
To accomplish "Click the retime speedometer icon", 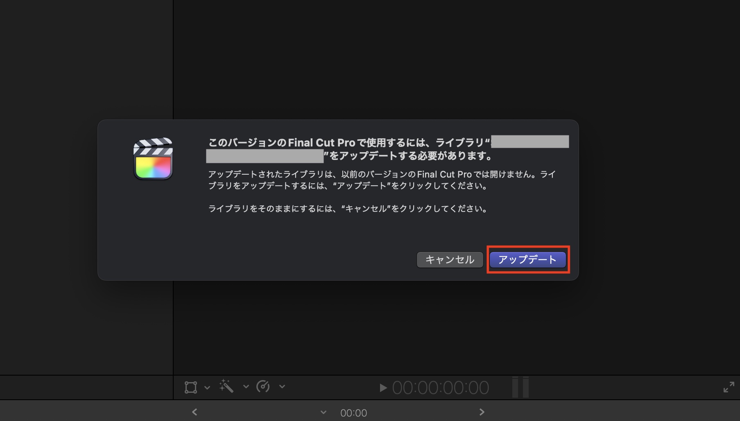I will click(x=263, y=386).
